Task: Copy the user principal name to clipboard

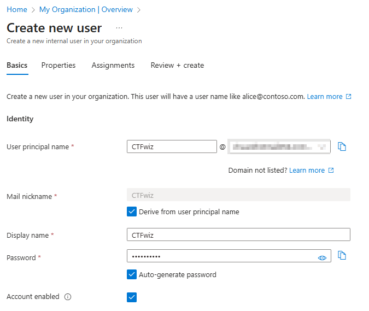Action: point(342,146)
